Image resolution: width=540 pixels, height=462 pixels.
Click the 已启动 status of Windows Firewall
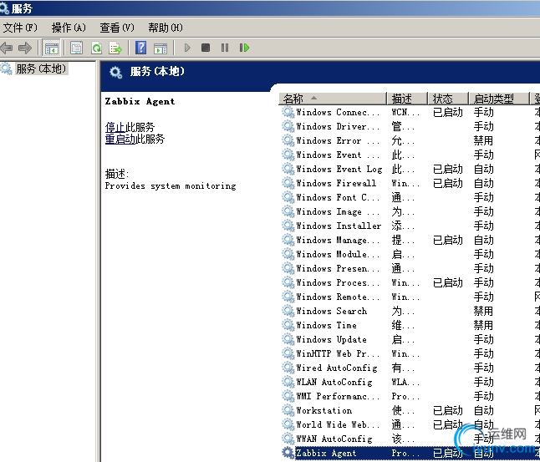click(448, 183)
